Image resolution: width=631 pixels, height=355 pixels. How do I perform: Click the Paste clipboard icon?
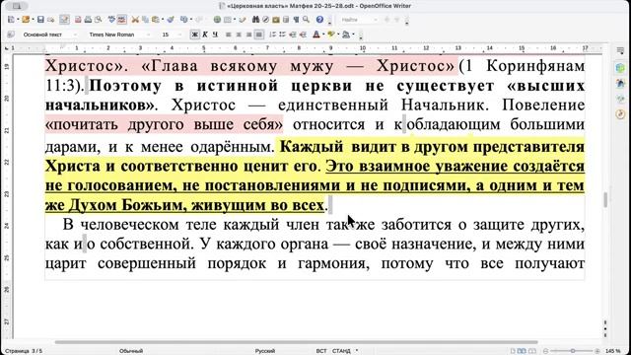155,20
